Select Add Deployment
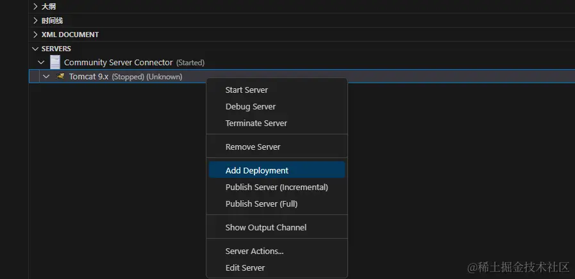 pos(277,171)
